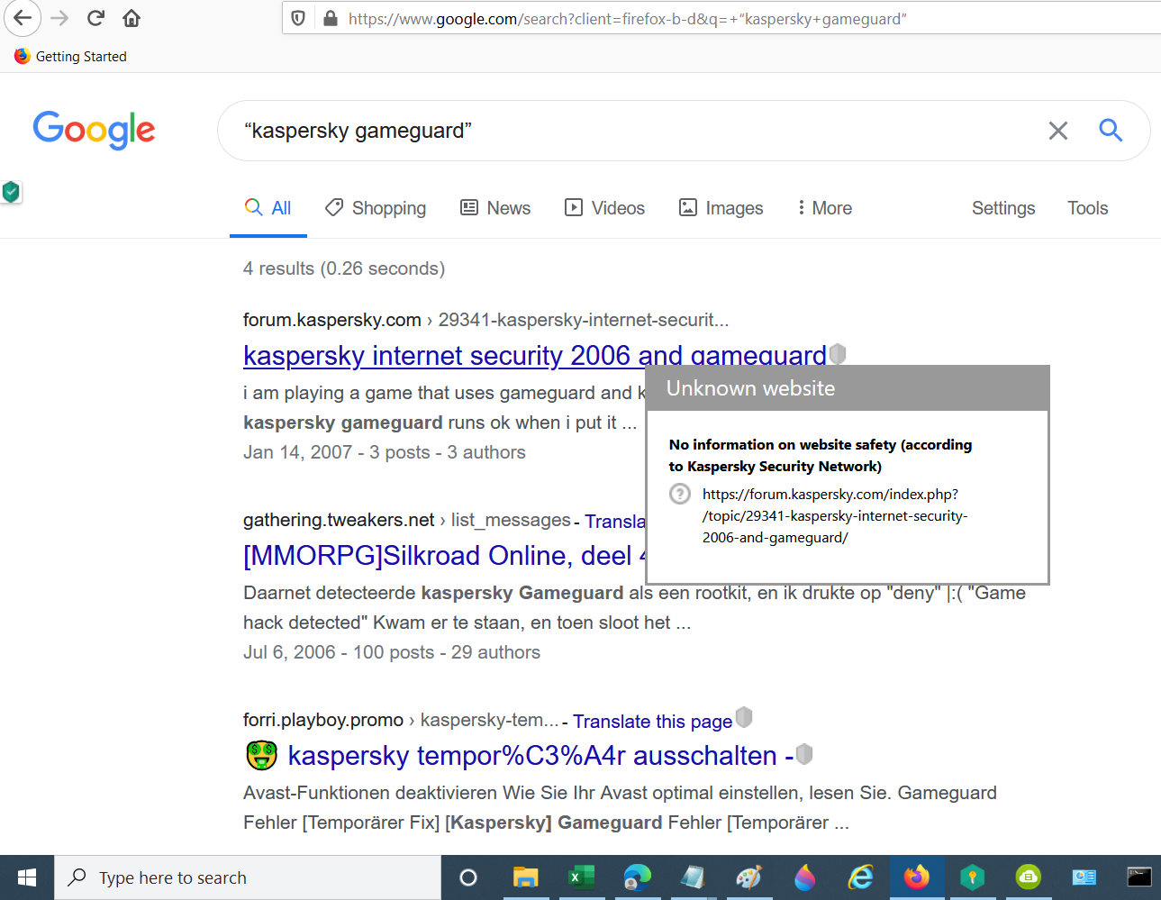
Task: Open '[MMORPG]Silkroad Online, deel' result
Action: 445,556
